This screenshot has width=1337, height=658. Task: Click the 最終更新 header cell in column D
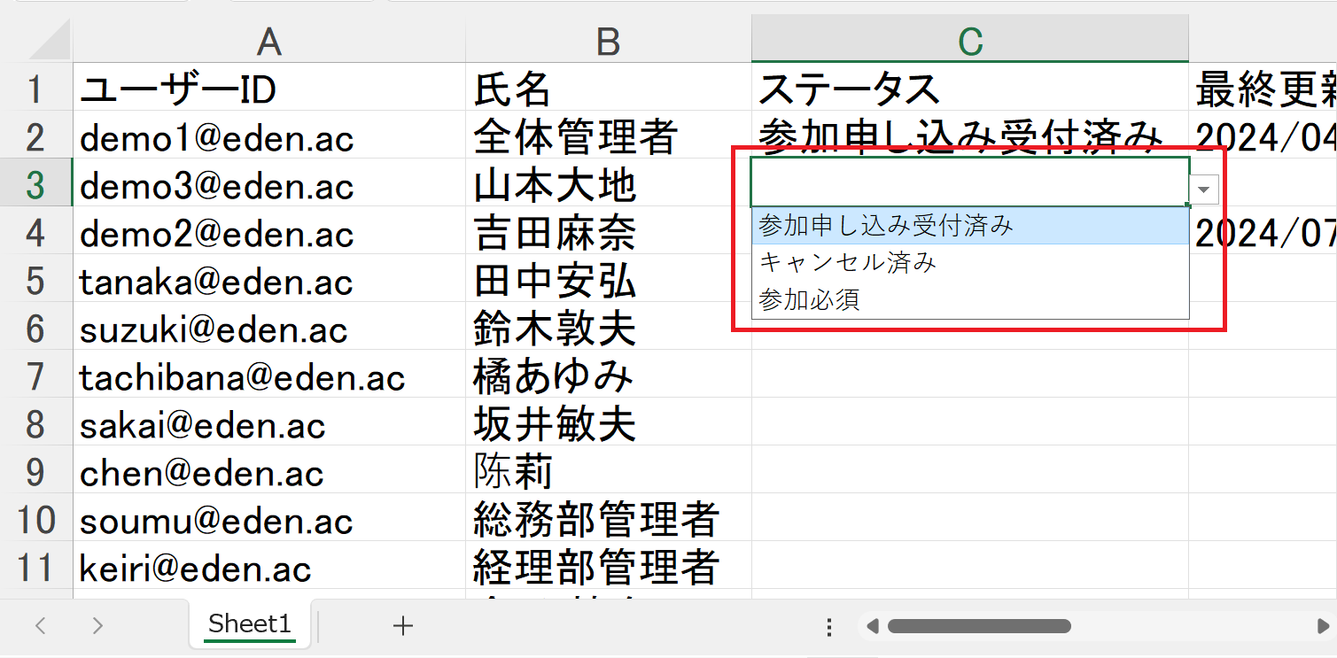point(1263,87)
